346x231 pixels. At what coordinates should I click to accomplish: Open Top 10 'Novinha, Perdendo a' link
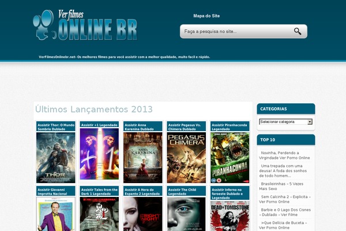(x=284, y=155)
